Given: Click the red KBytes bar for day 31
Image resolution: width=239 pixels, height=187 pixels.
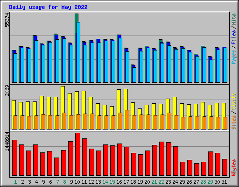Looking at the screenshot, I should (225, 167).
